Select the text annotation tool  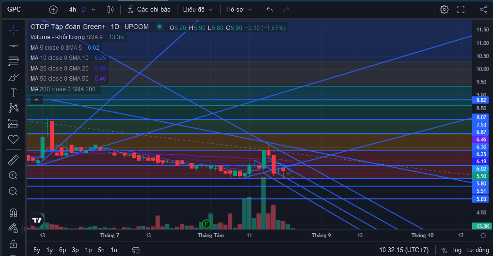point(13,93)
